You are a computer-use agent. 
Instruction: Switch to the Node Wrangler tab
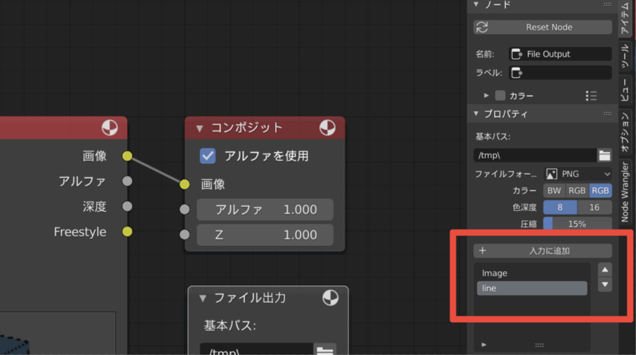click(625, 194)
